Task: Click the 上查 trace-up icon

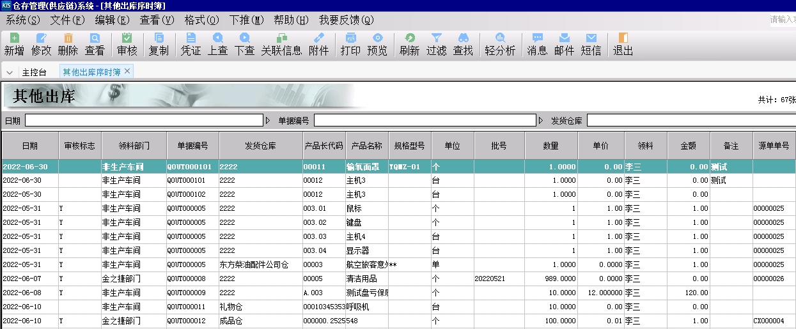Action: 217,44
